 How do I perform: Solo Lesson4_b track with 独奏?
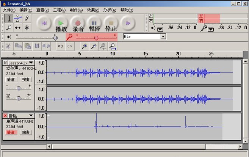point(25,79)
